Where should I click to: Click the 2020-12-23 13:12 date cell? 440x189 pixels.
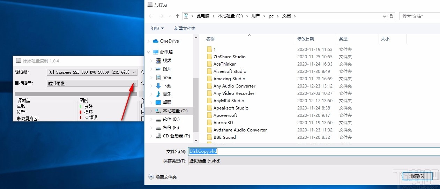click(315, 86)
